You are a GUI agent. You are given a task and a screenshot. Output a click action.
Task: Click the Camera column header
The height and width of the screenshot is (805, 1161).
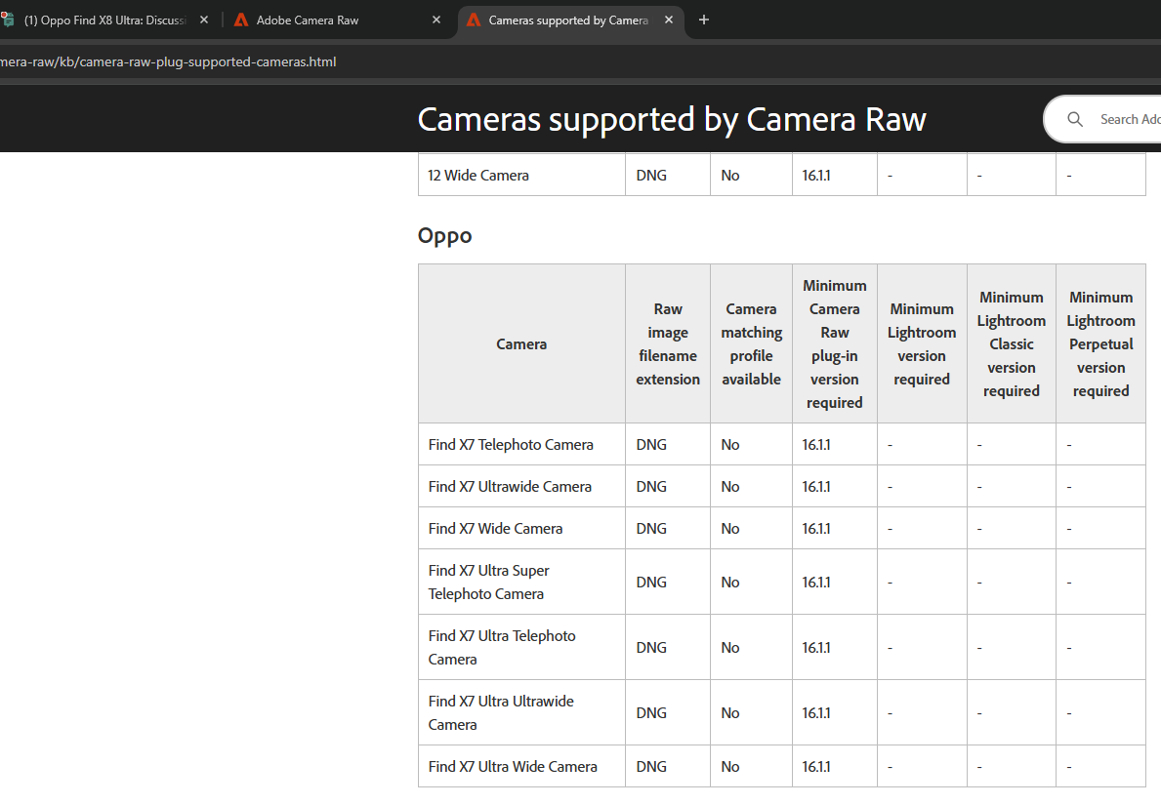[x=521, y=344]
